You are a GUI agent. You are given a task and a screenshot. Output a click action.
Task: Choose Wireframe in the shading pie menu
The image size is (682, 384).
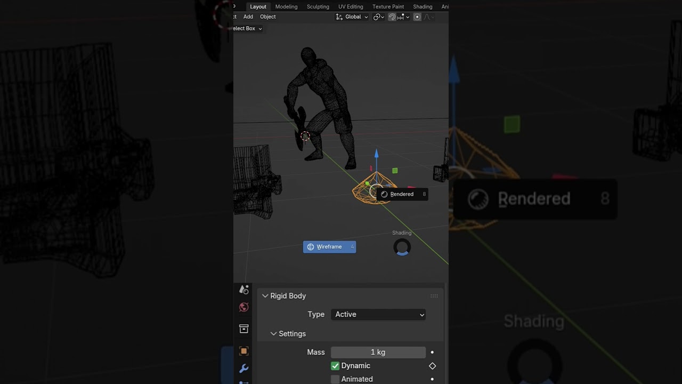point(329,247)
